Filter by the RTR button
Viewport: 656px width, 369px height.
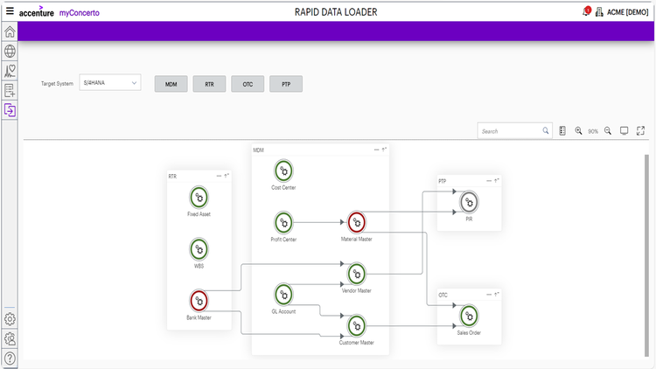point(209,84)
